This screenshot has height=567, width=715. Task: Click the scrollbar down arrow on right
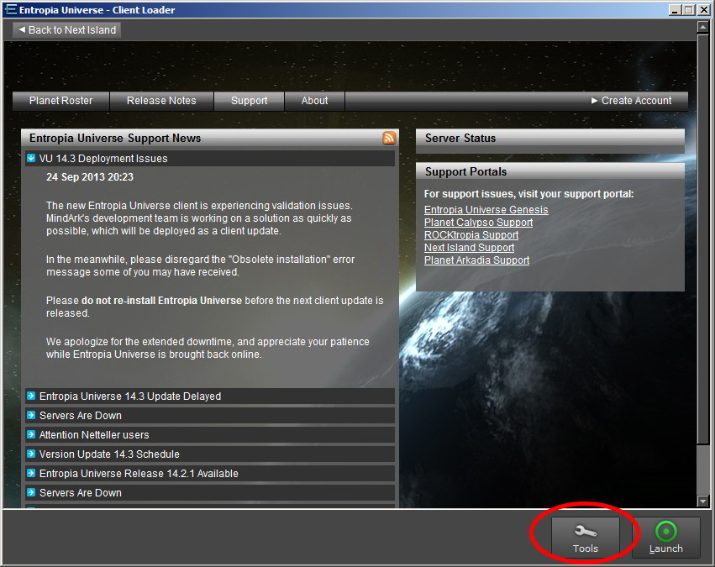pyautogui.click(x=703, y=501)
